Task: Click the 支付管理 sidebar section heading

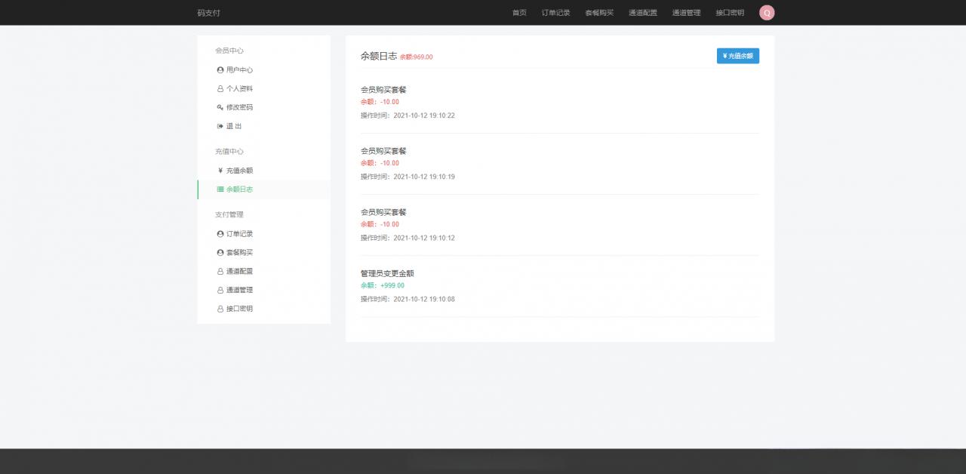Action: [x=229, y=215]
